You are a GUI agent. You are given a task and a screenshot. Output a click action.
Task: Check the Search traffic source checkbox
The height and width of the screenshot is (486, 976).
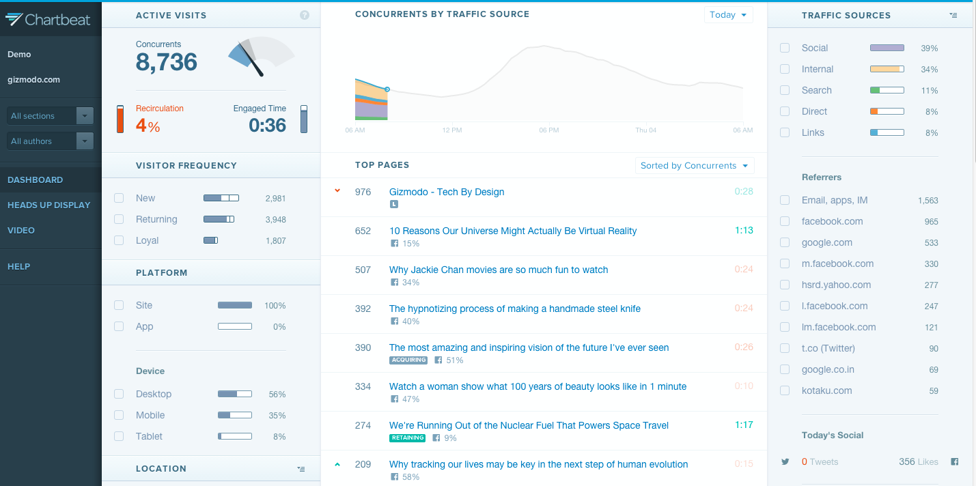(x=785, y=90)
